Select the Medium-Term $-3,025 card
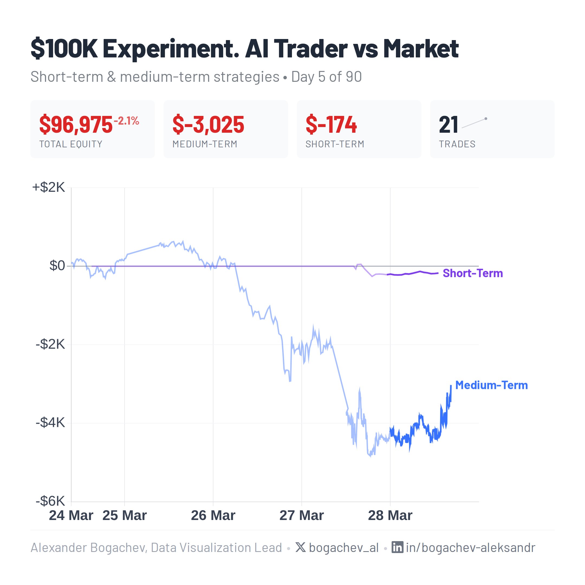The height and width of the screenshot is (585, 585). [x=226, y=129]
